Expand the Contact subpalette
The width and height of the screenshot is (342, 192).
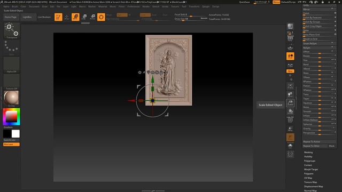coord(308,165)
